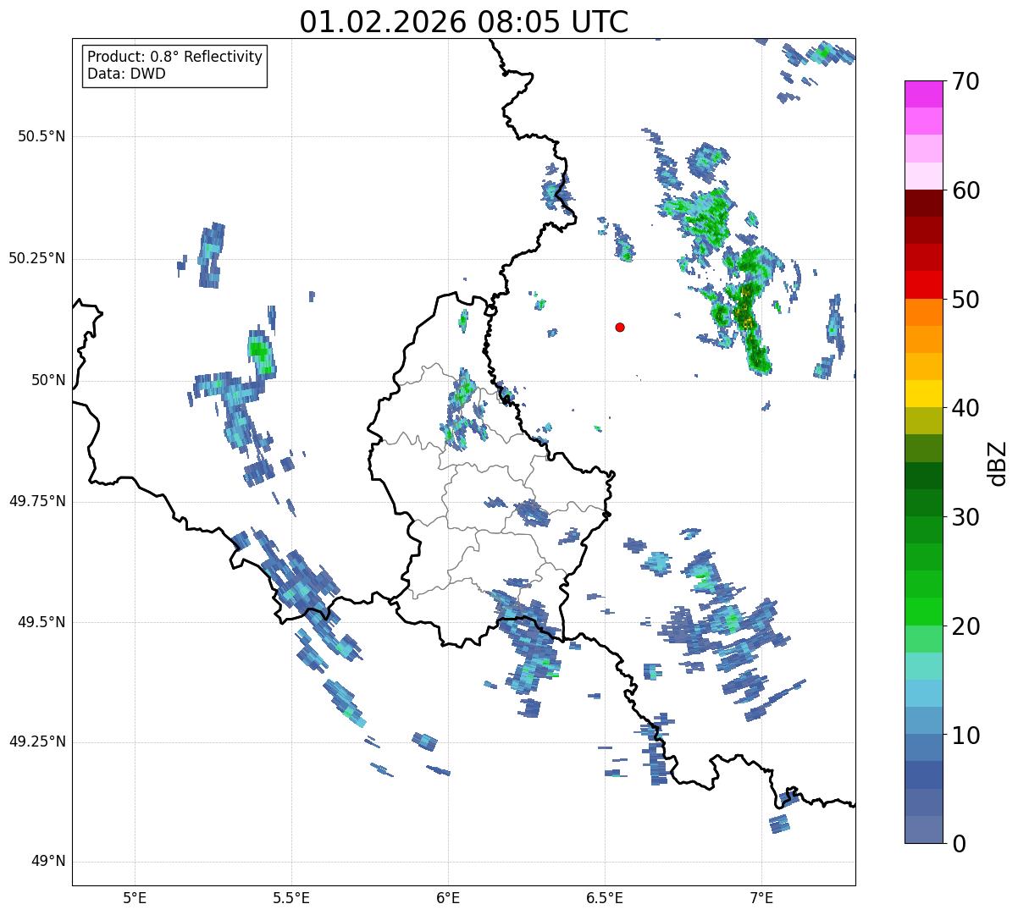
Task: Click the 50°N latitude label
Action: [x=47, y=380]
